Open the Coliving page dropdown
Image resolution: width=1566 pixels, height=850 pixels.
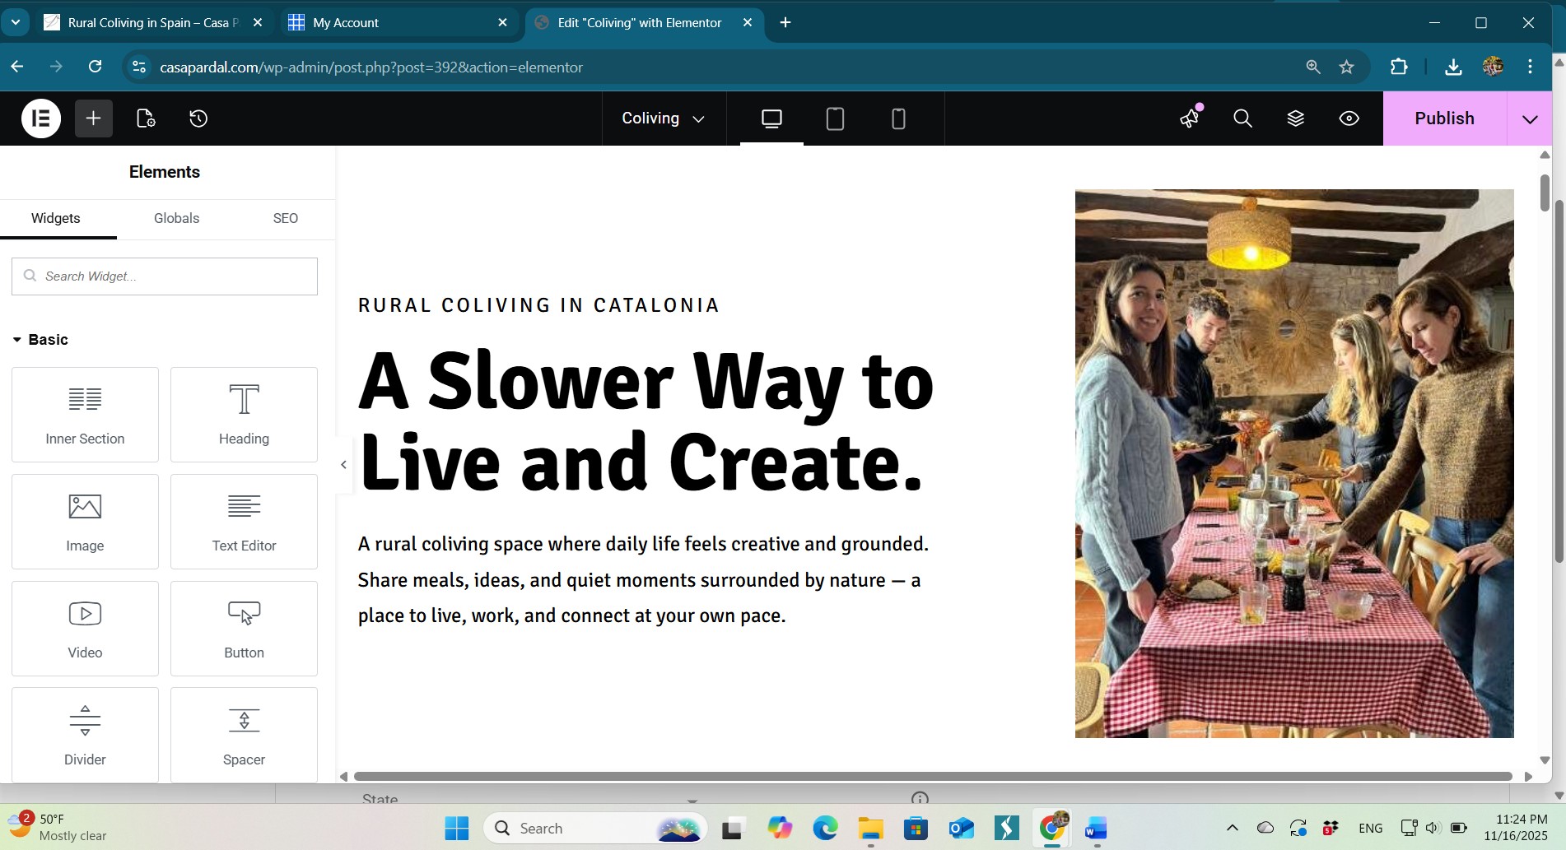663,118
